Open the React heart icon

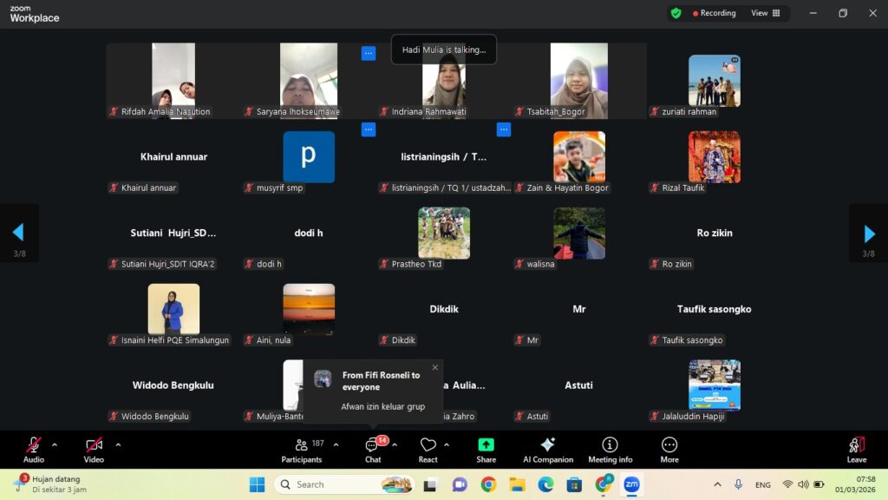[428, 445]
